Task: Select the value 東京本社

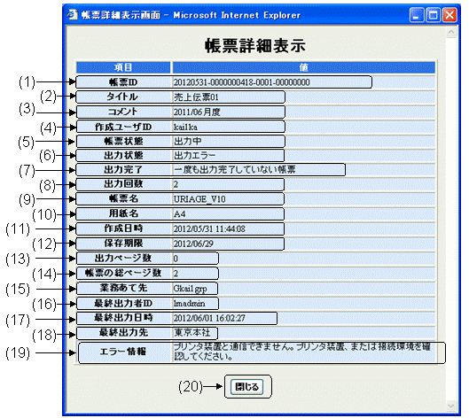Action: (192, 333)
